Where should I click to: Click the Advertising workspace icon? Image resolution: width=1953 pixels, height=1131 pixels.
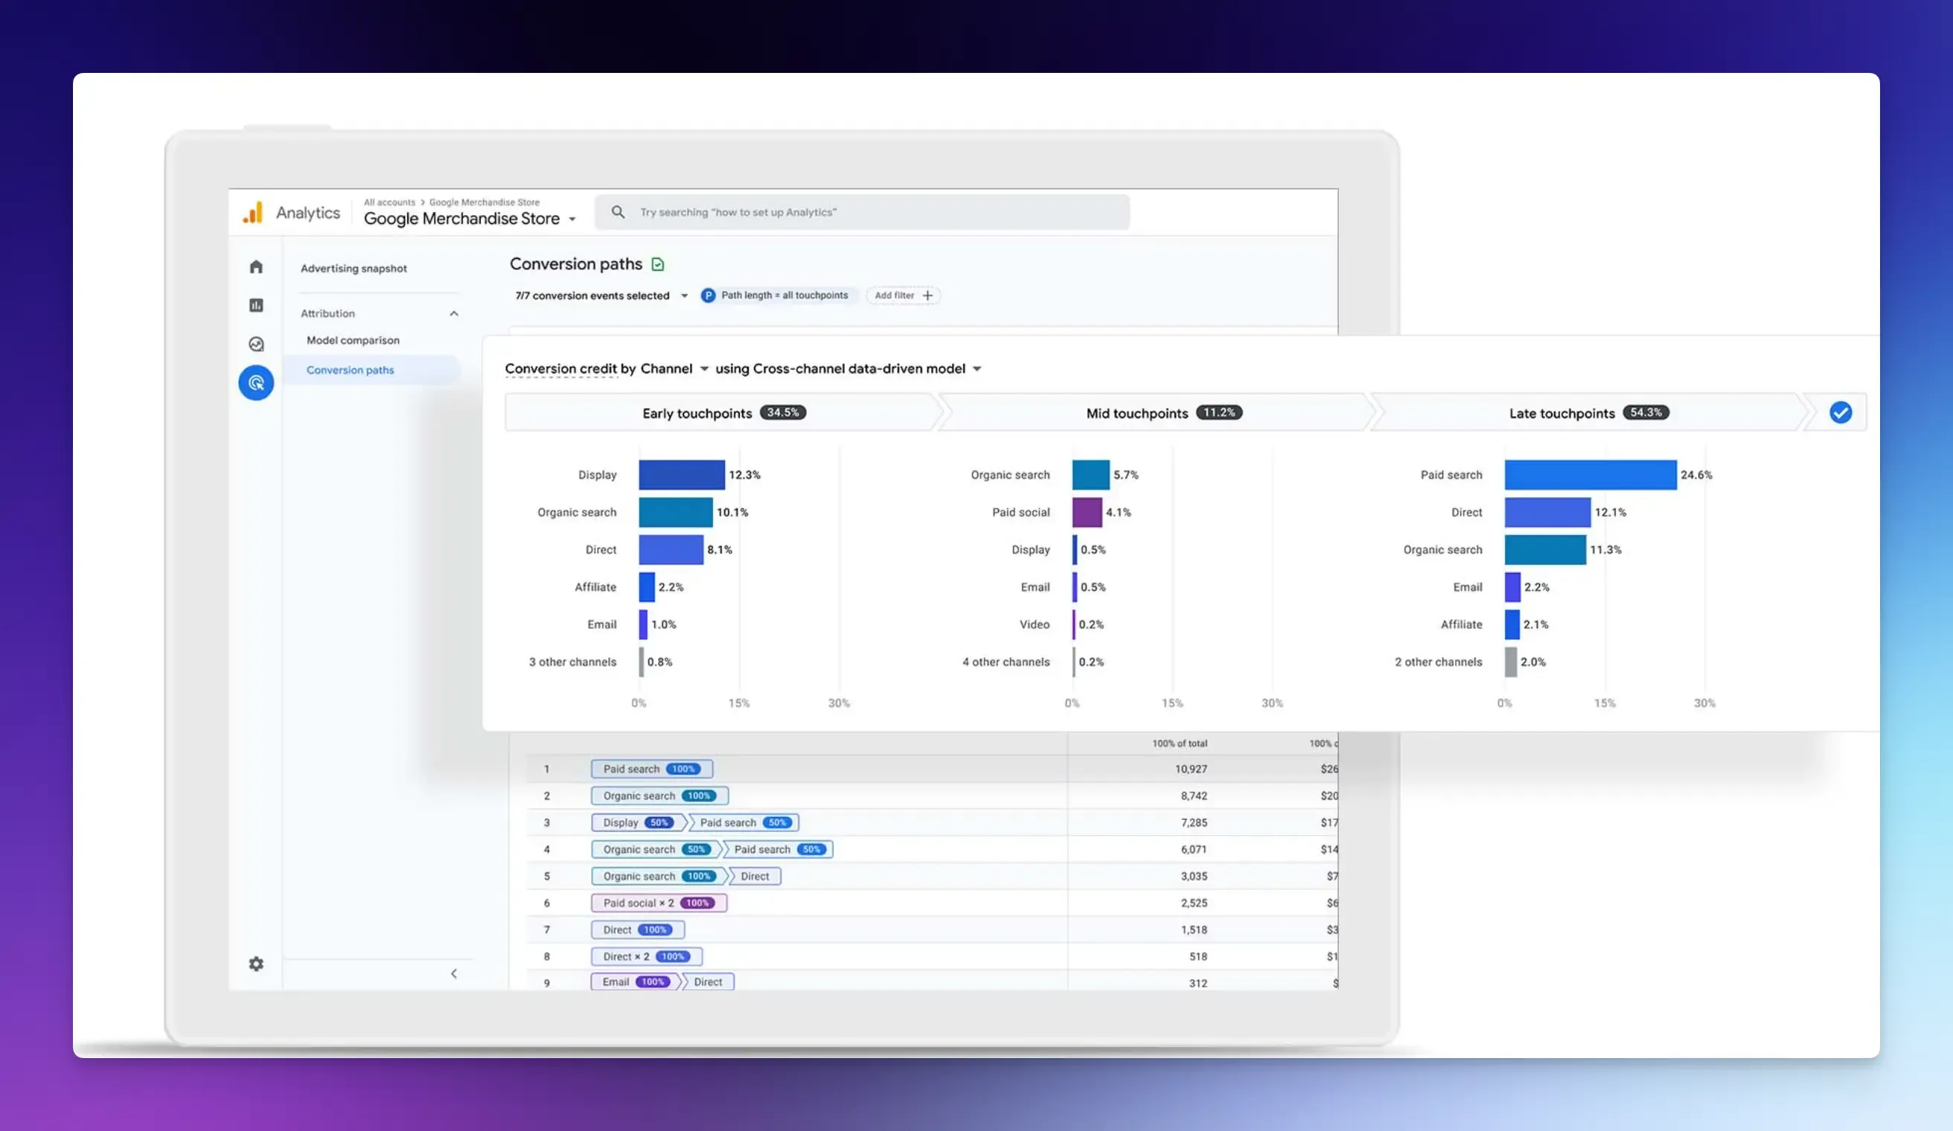pyautogui.click(x=256, y=382)
